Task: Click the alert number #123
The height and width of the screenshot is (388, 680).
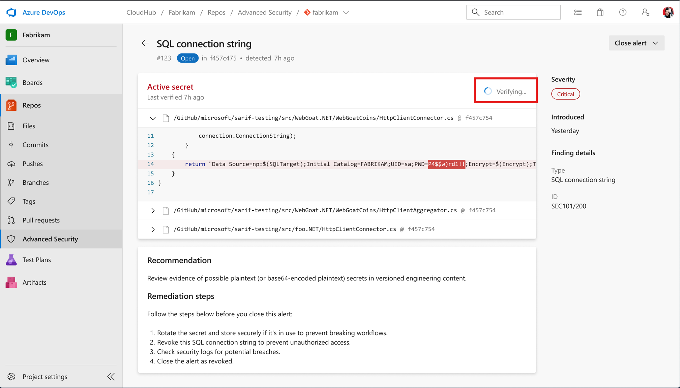Action: (164, 58)
